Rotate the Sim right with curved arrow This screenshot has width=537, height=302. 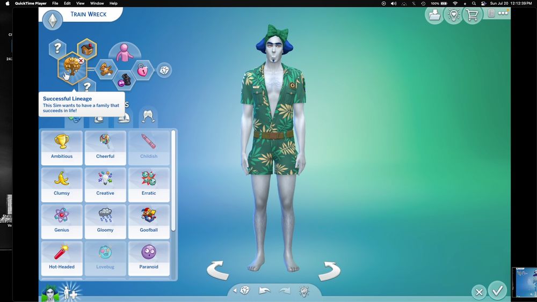pyautogui.click(x=330, y=271)
